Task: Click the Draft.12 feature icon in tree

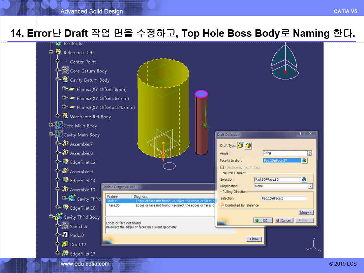Action: coord(65,244)
